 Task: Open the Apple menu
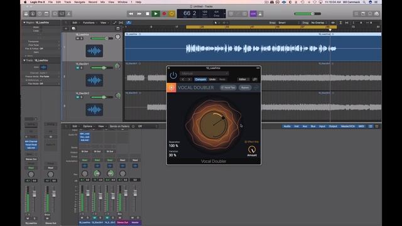25,2
